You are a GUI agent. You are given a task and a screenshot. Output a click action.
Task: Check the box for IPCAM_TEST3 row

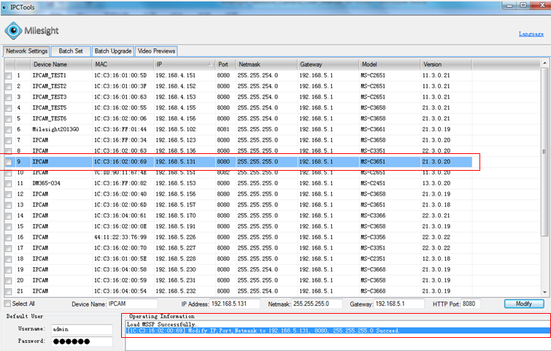pos(9,97)
